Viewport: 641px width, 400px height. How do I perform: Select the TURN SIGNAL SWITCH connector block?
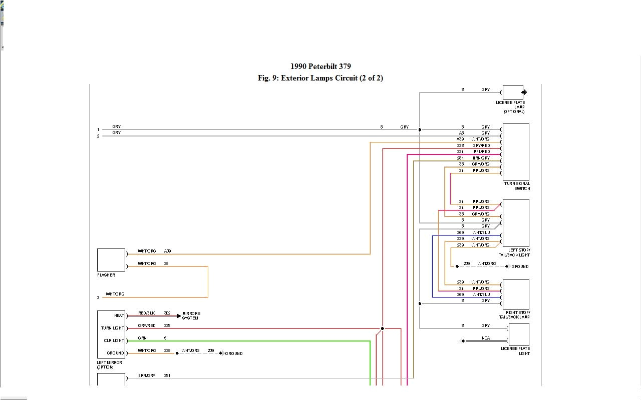point(515,151)
